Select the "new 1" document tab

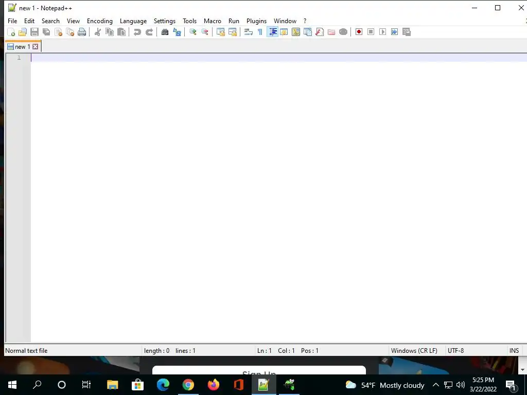(x=23, y=47)
